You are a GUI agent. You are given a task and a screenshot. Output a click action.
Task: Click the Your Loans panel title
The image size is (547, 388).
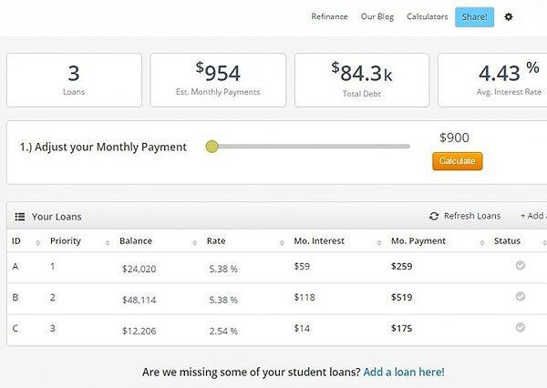(57, 217)
